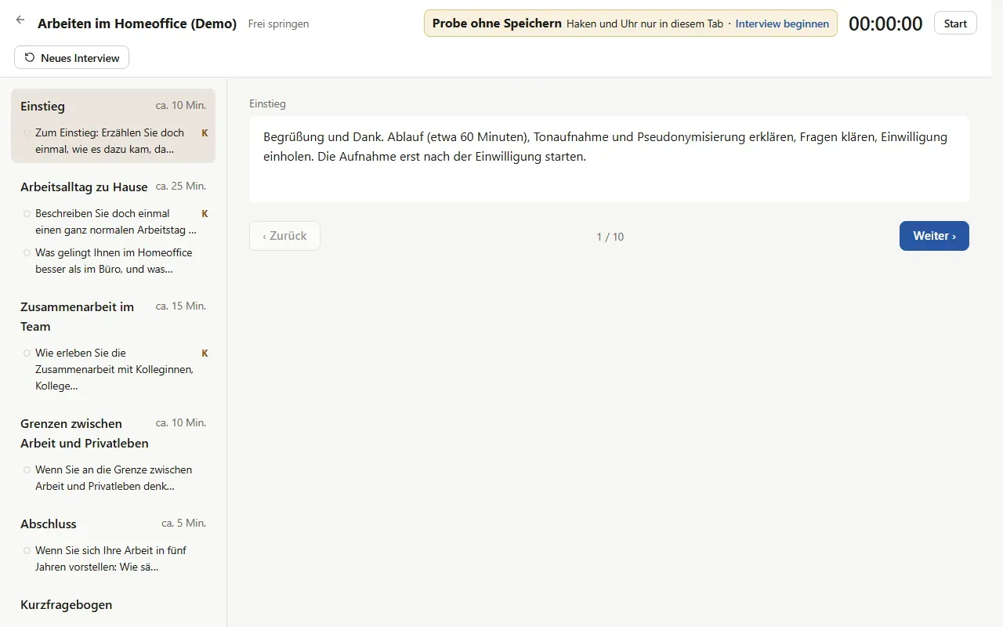Click the K badge on the Einstieg question

pos(205,133)
